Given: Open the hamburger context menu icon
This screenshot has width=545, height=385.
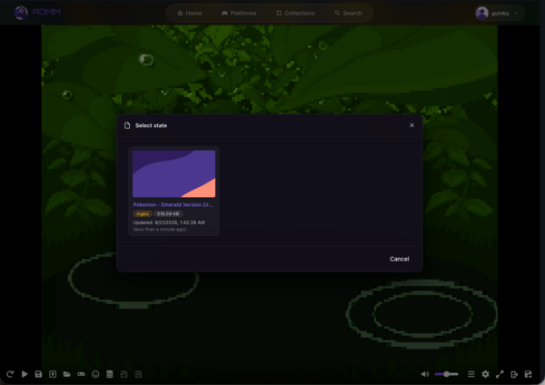Looking at the screenshot, I should pyautogui.click(x=471, y=374).
